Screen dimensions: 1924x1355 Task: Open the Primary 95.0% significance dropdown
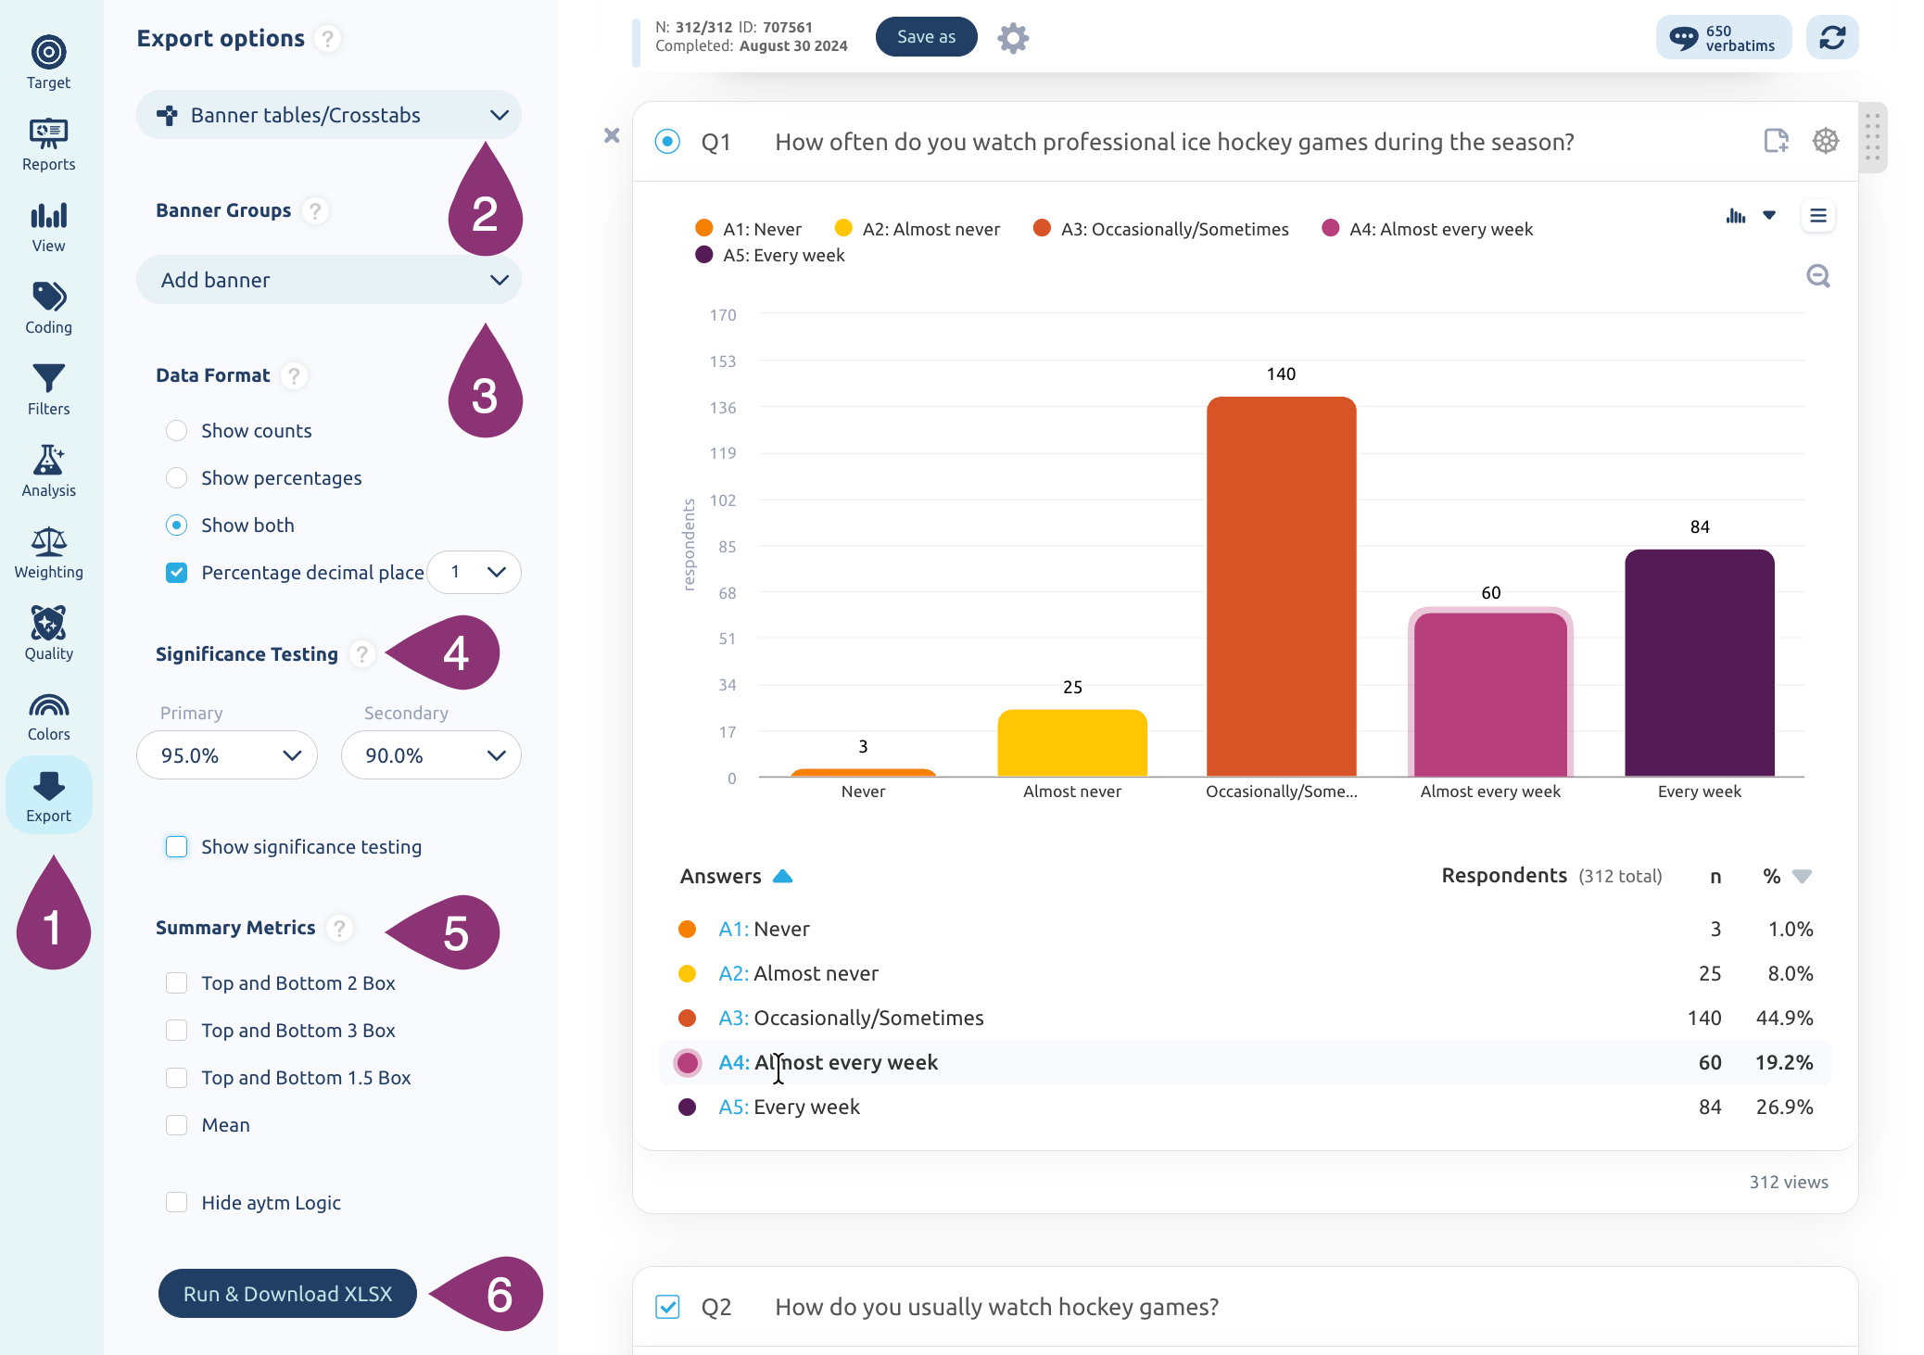tap(227, 755)
